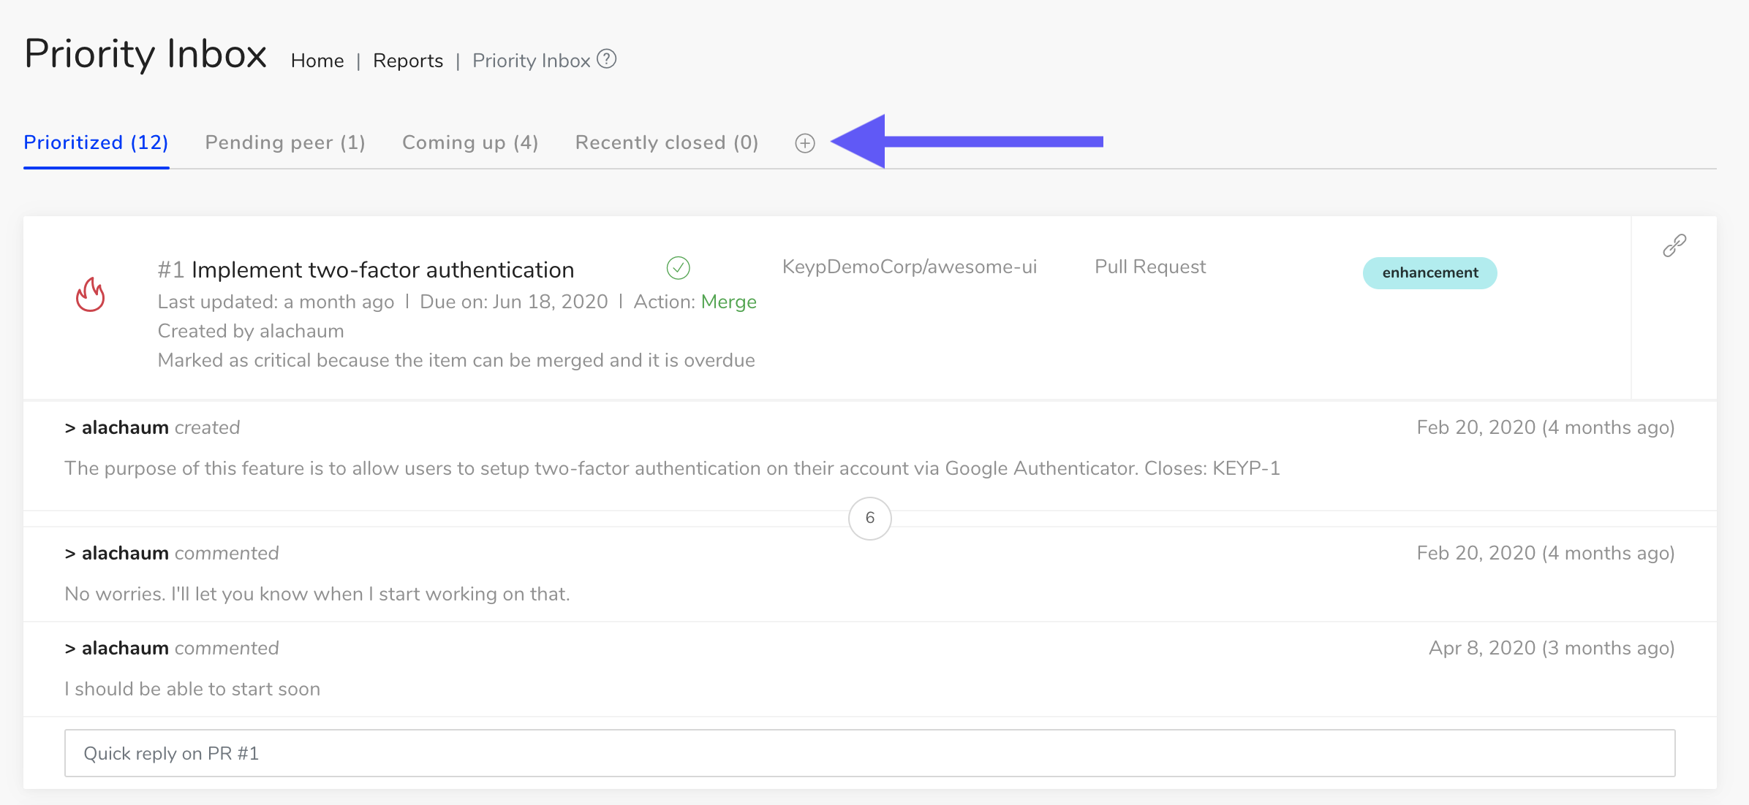Focus the Quick reply on PR #1 field
Screen dimensions: 1749x805
(x=869, y=752)
